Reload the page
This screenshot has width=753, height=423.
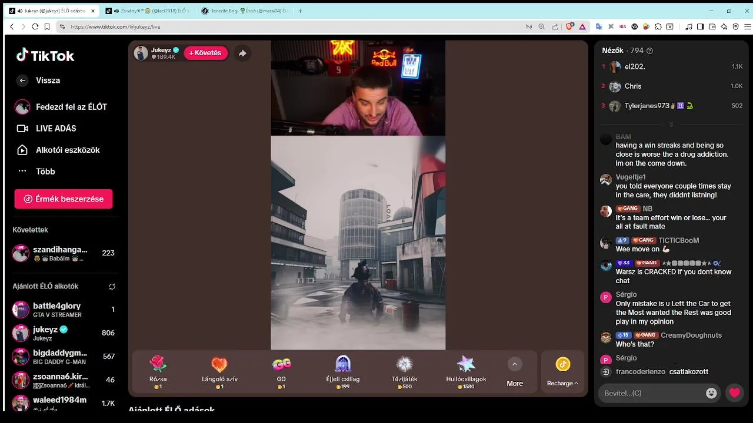pos(35,26)
